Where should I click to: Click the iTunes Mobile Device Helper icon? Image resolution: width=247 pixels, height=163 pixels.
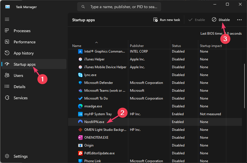click(80, 67)
